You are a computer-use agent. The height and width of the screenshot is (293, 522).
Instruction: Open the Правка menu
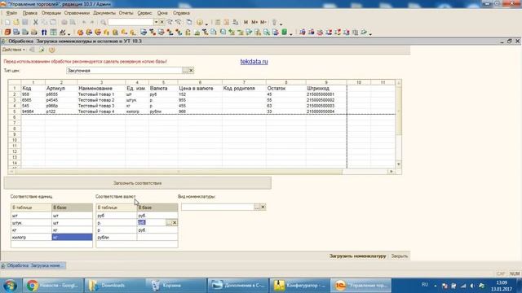tap(29, 13)
